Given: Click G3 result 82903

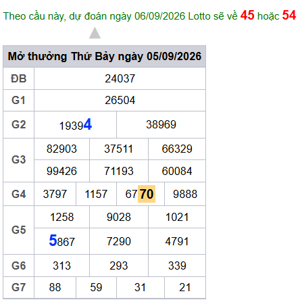Looking at the screenshot, I should click(x=61, y=149).
